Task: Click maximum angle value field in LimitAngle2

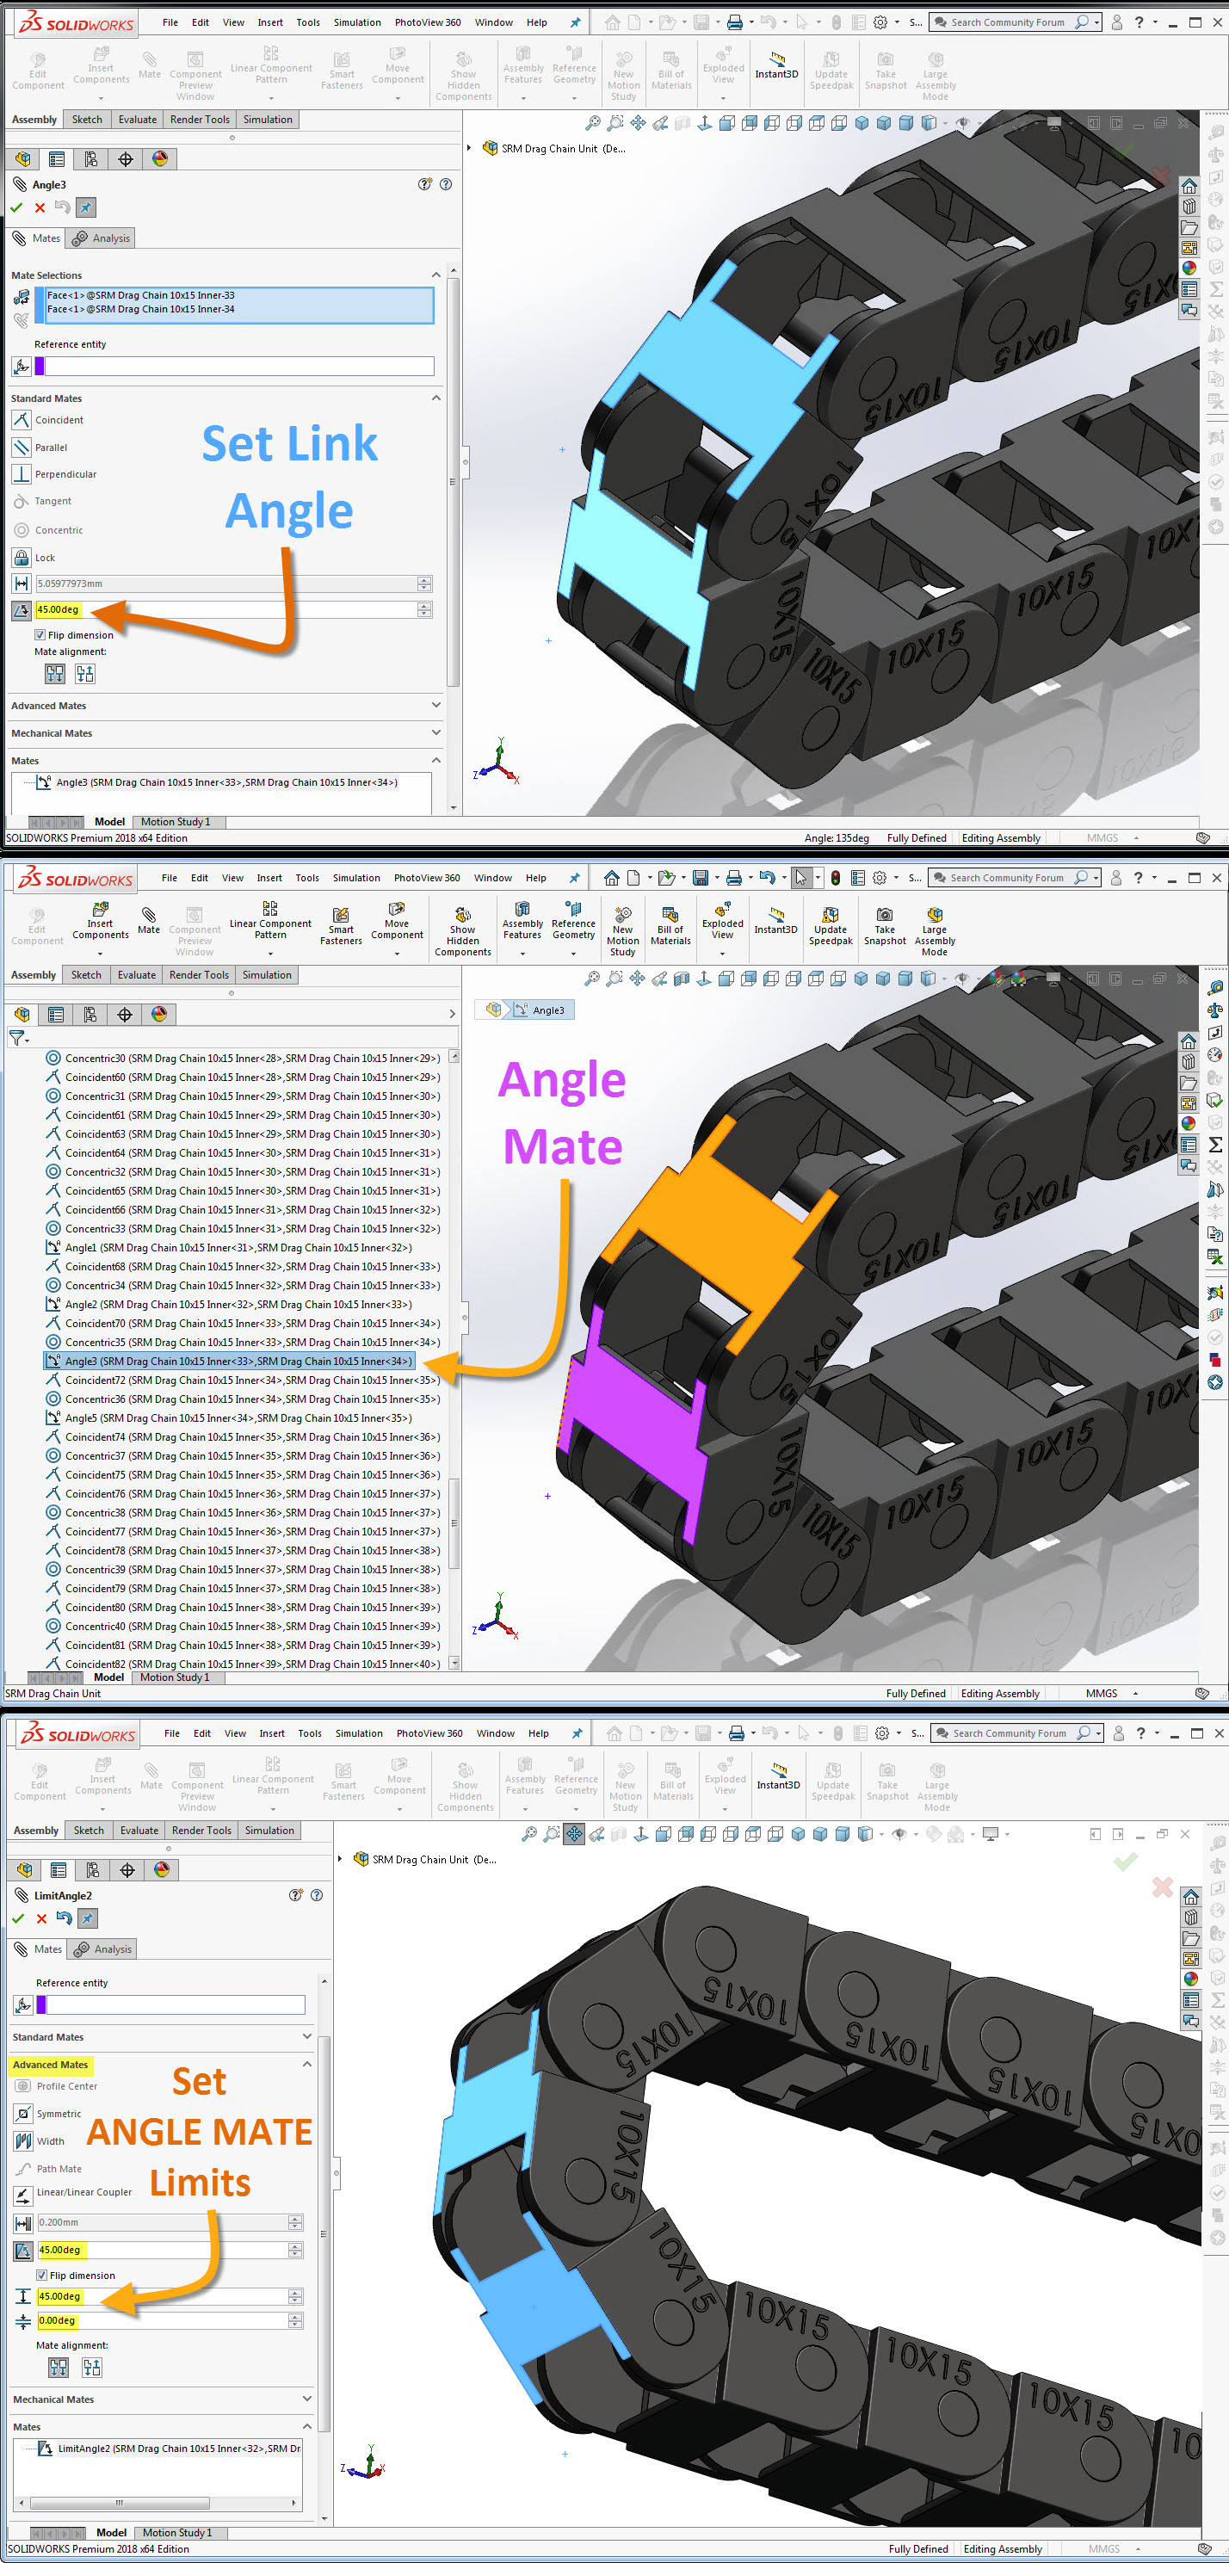Action: (x=164, y=2296)
